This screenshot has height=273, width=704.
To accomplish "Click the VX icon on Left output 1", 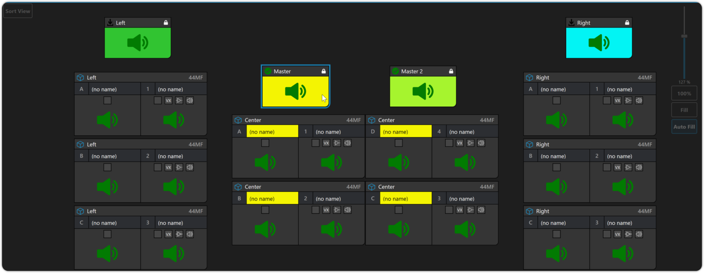I will pos(168,100).
